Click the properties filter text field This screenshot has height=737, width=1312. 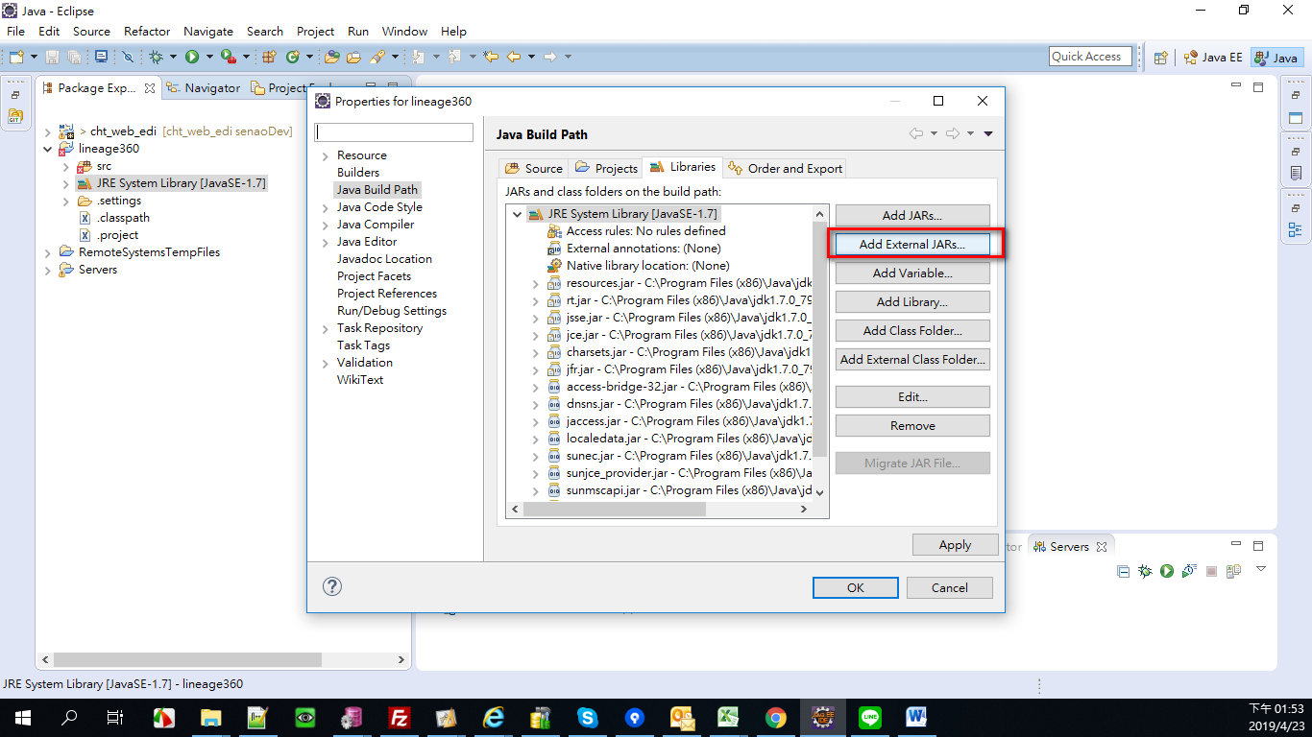click(x=394, y=132)
